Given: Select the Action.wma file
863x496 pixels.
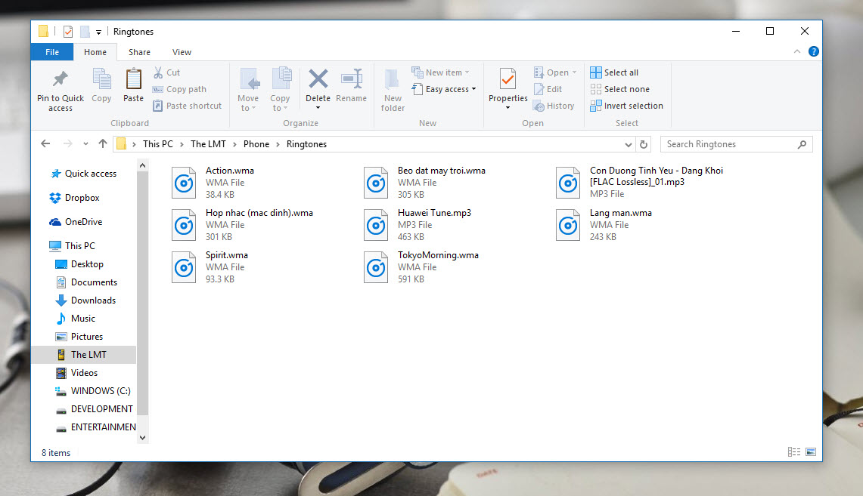Looking at the screenshot, I should [x=215, y=183].
